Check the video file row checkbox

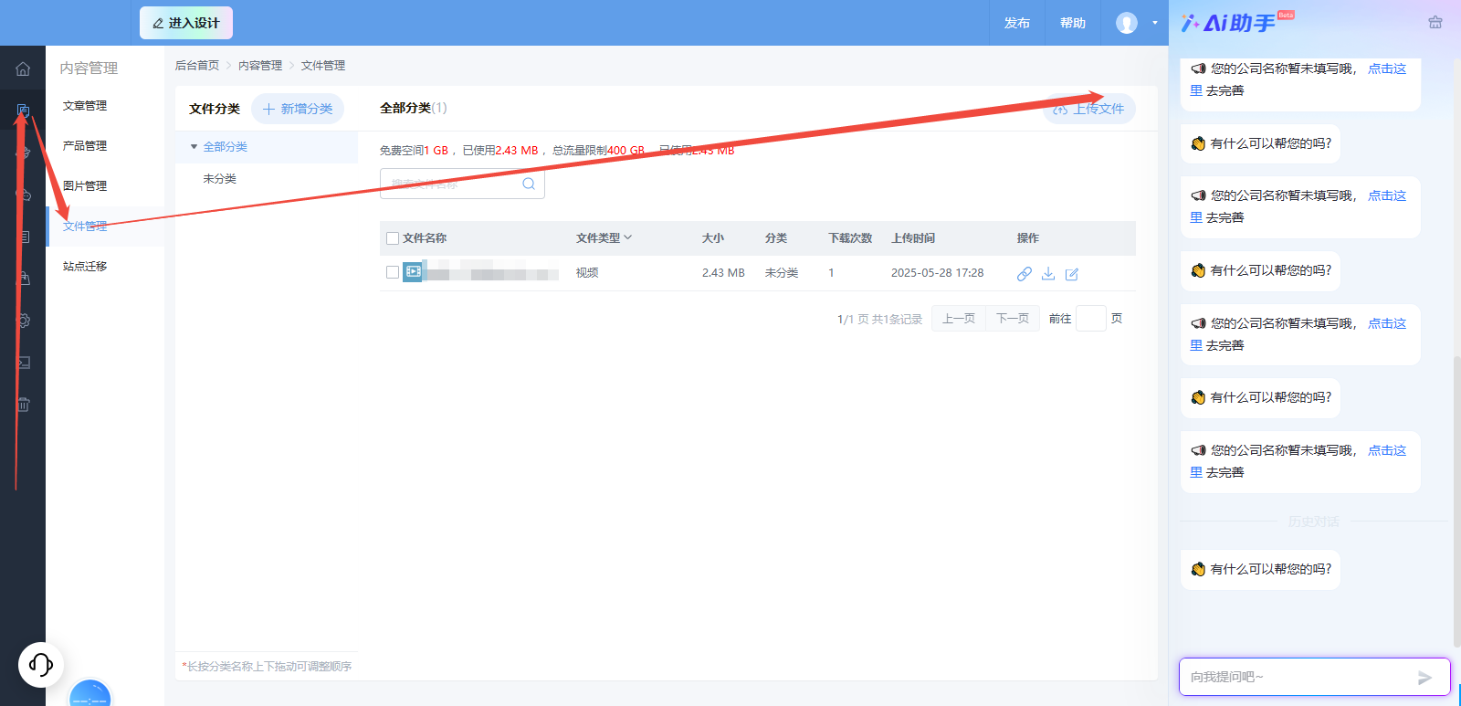coord(393,272)
